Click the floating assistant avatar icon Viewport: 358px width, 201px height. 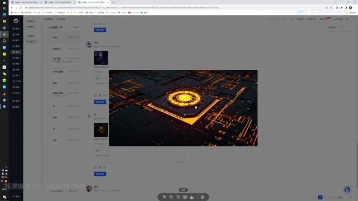click(347, 190)
